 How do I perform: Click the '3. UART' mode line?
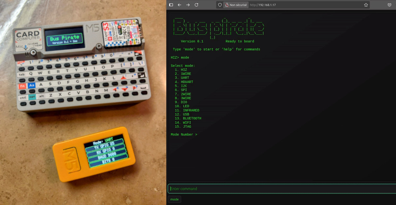pos(182,78)
